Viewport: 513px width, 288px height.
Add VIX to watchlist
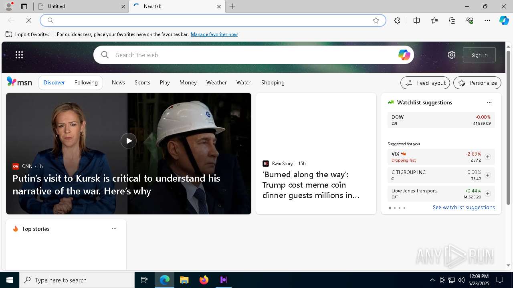pos(488,157)
